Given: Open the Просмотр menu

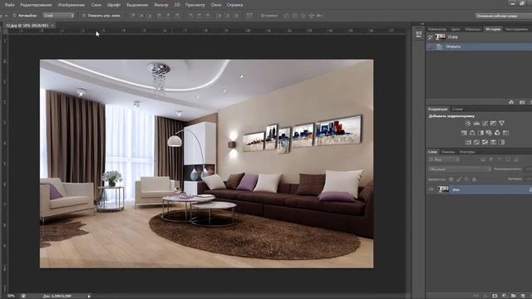Looking at the screenshot, I should pos(195,5).
